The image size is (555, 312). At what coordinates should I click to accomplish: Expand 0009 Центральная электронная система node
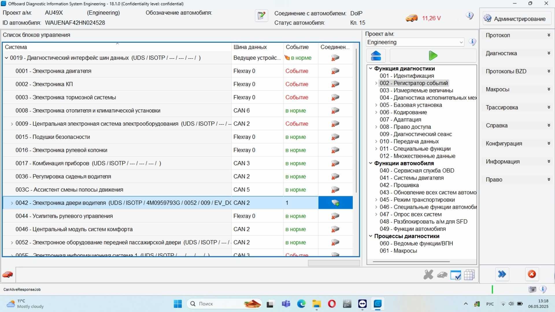[x=12, y=124]
